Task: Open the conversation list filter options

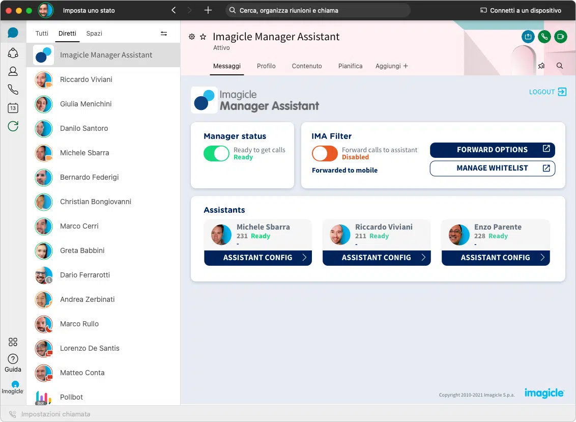Action: coord(164,34)
